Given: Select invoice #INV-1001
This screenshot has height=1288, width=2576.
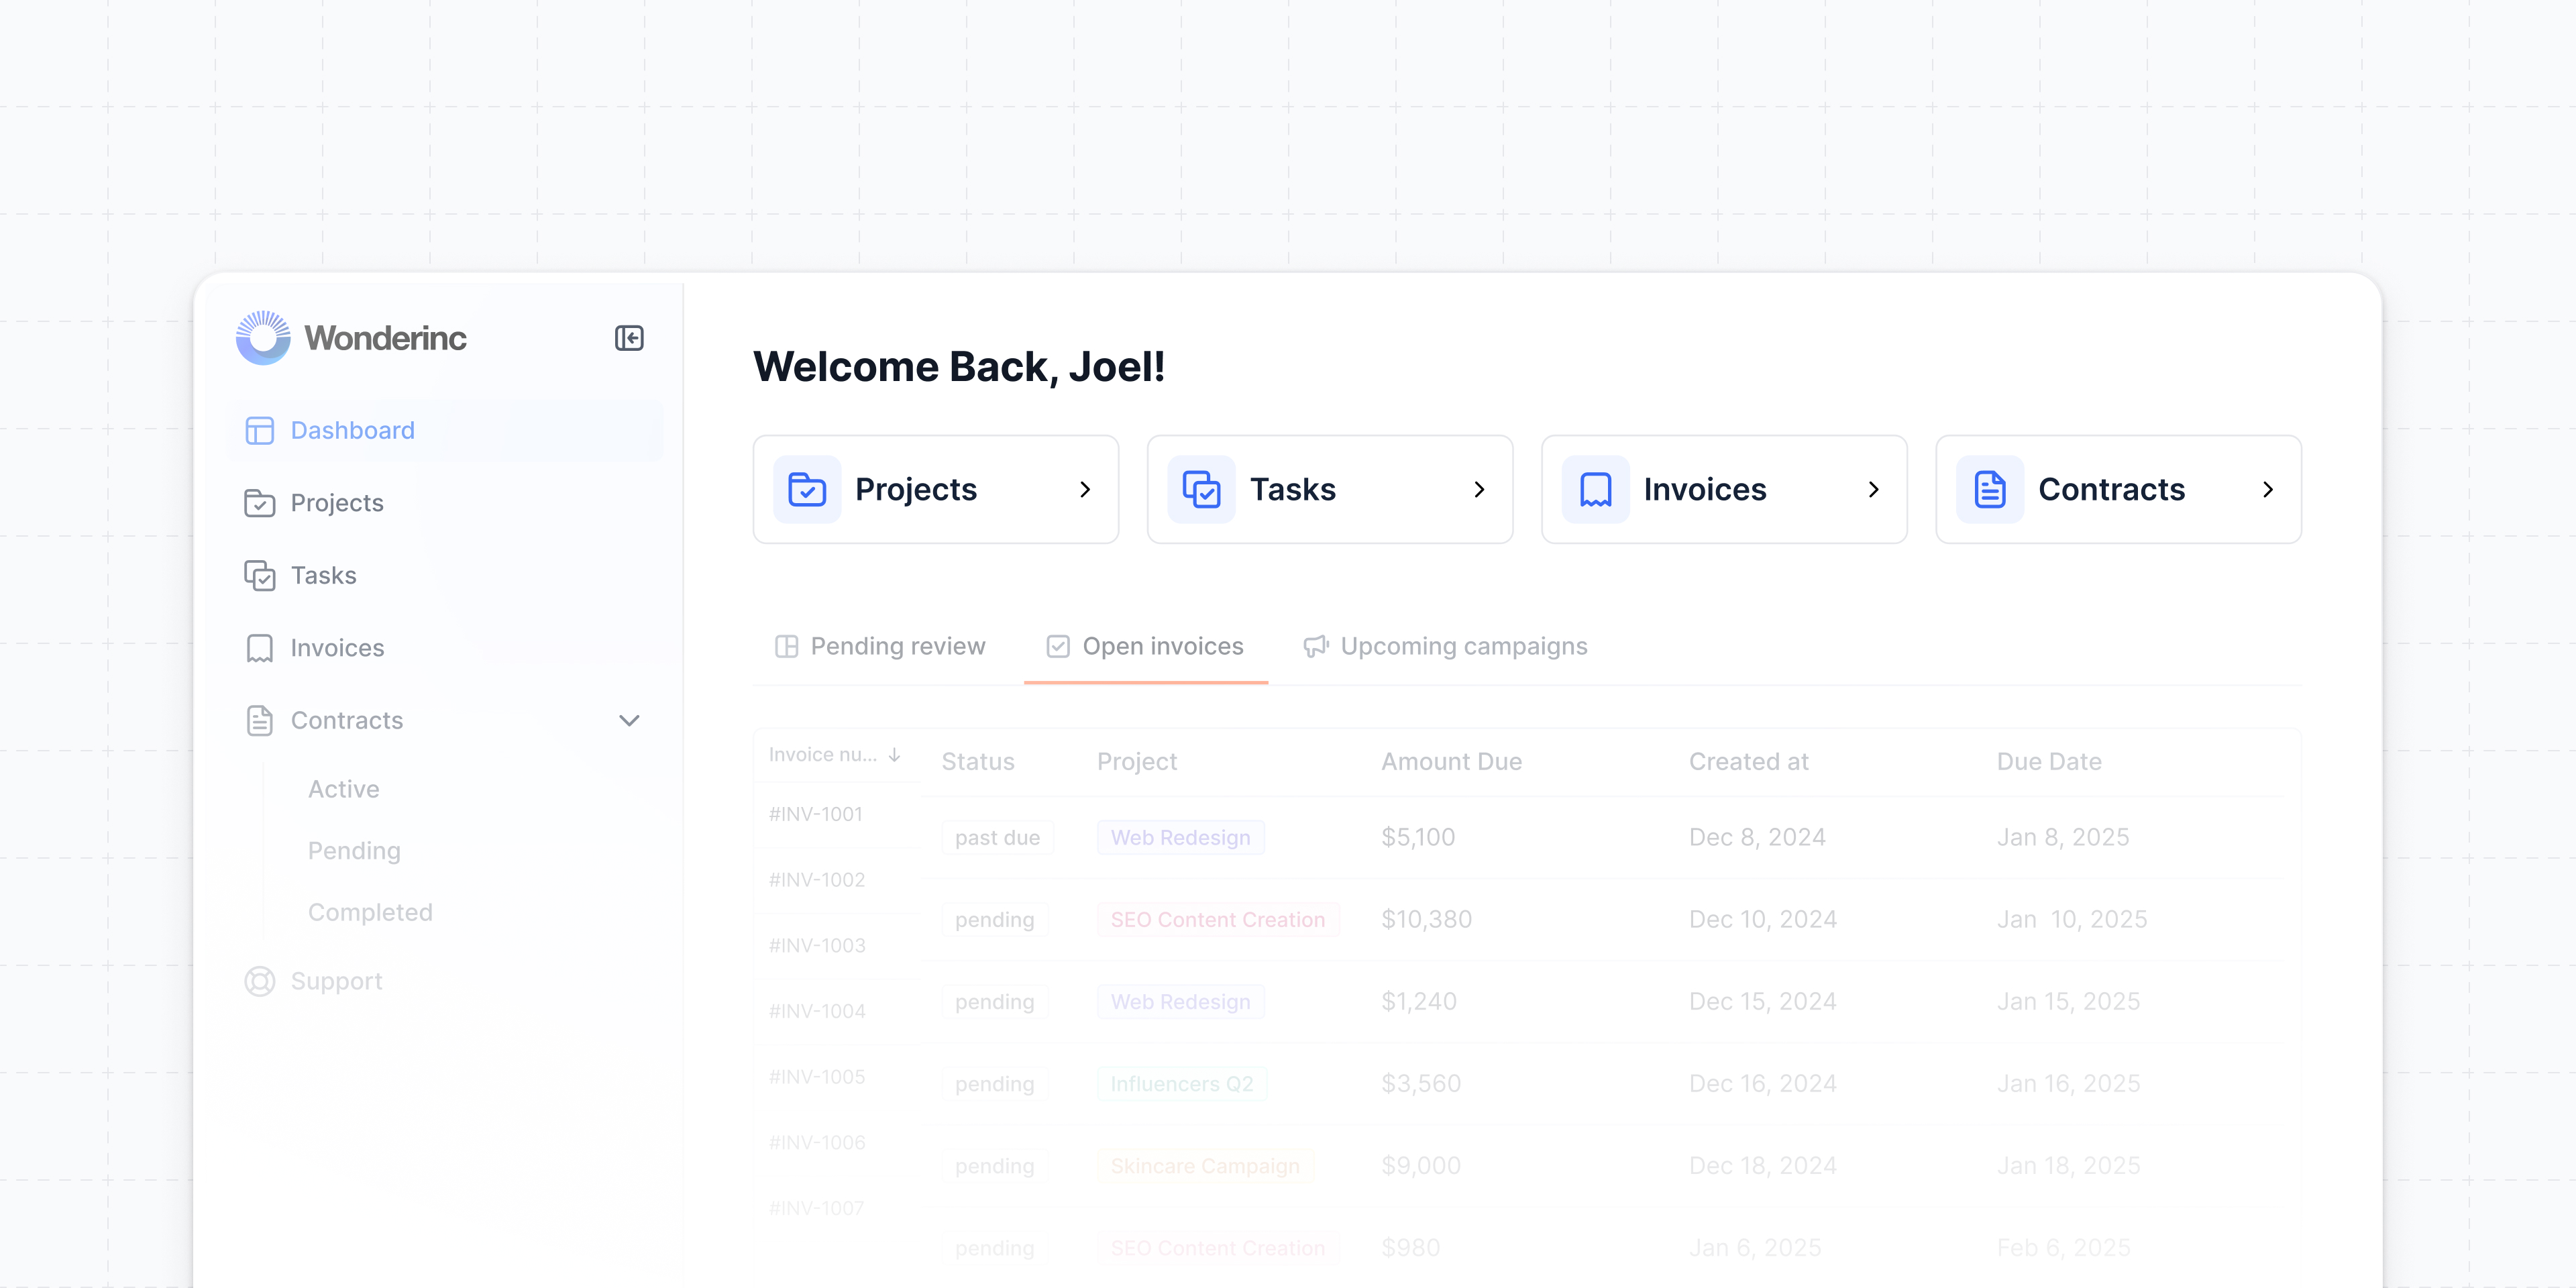Looking at the screenshot, I should [816, 814].
